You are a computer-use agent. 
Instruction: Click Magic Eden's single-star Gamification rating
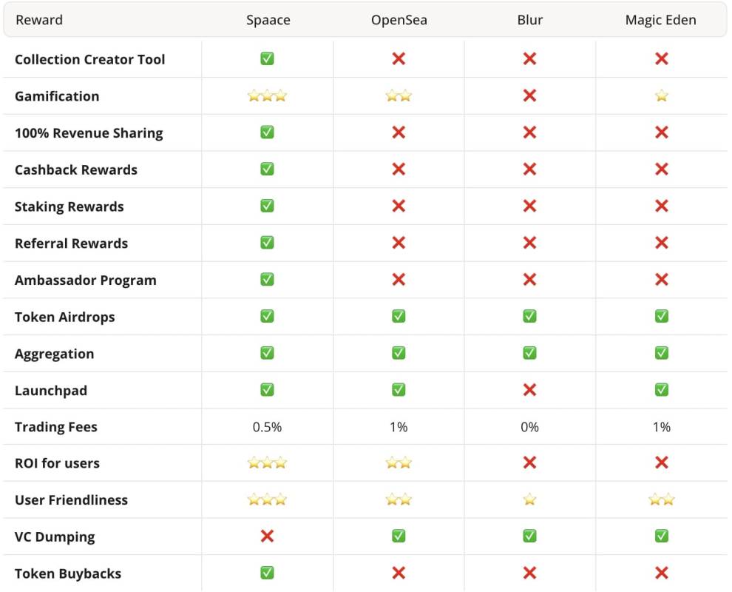point(662,95)
